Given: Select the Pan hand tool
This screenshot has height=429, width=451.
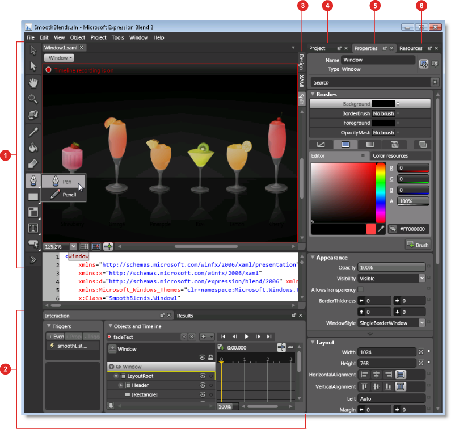Looking at the screenshot, I should pyautogui.click(x=33, y=83).
